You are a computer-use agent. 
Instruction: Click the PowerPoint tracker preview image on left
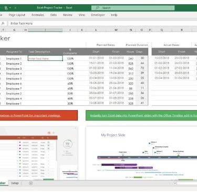39,153
